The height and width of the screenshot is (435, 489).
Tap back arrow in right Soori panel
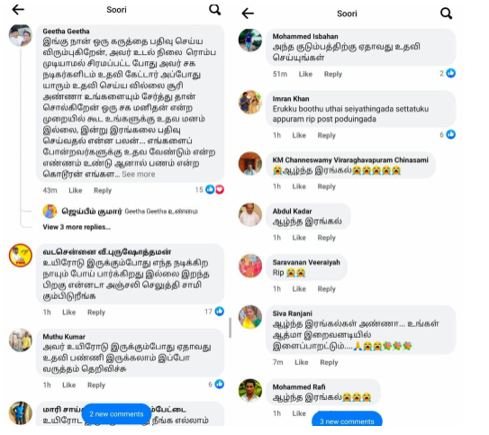(248, 14)
